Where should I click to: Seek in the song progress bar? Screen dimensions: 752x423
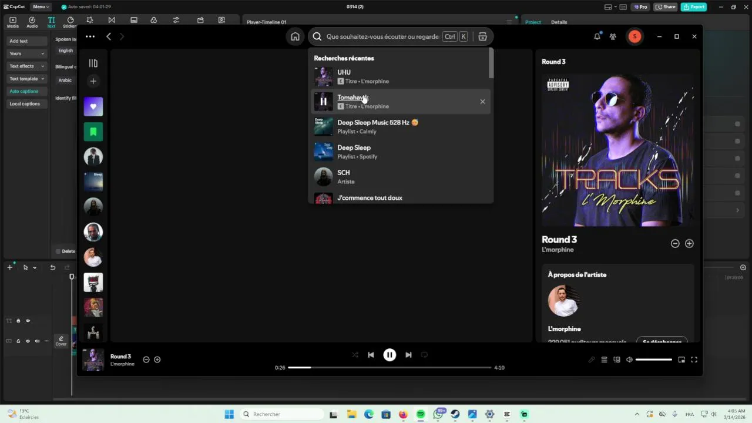tap(390, 368)
